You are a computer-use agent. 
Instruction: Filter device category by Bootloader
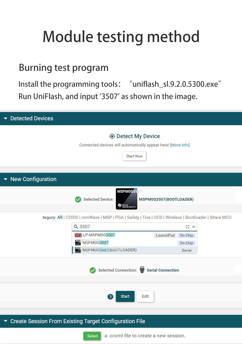click(x=196, y=217)
